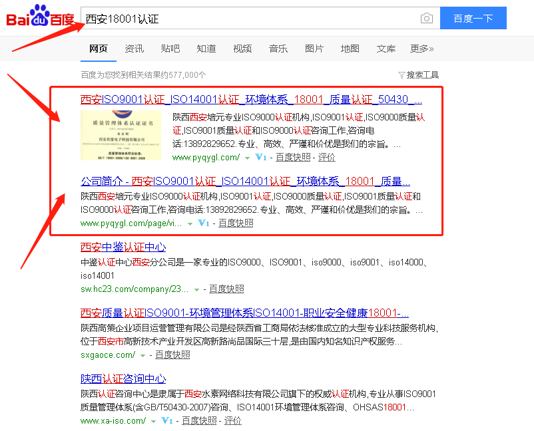
Task: Click the URL sw.hc23.com/company/23...
Action: point(134,289)
